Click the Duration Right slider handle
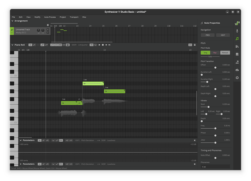 207,82
